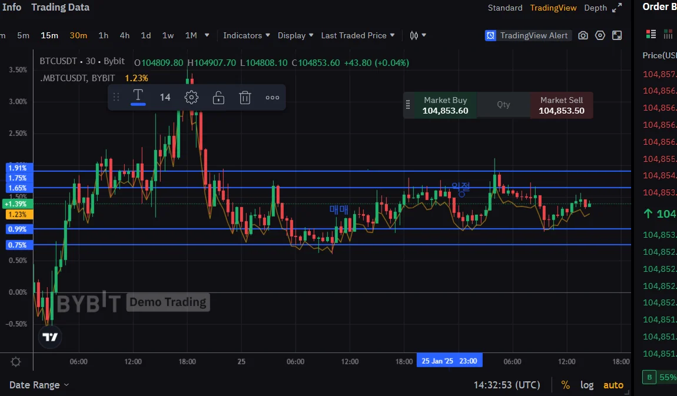This screenshot has width=677, height=396.
Task: Expand more timeframes arrow after 1M
Action: pos(207,35)
